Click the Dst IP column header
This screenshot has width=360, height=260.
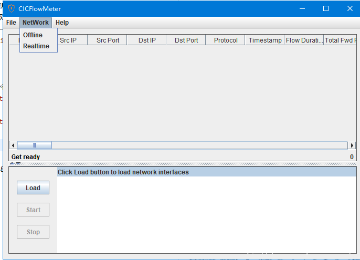pyautogui.click(x=147, y=40)
